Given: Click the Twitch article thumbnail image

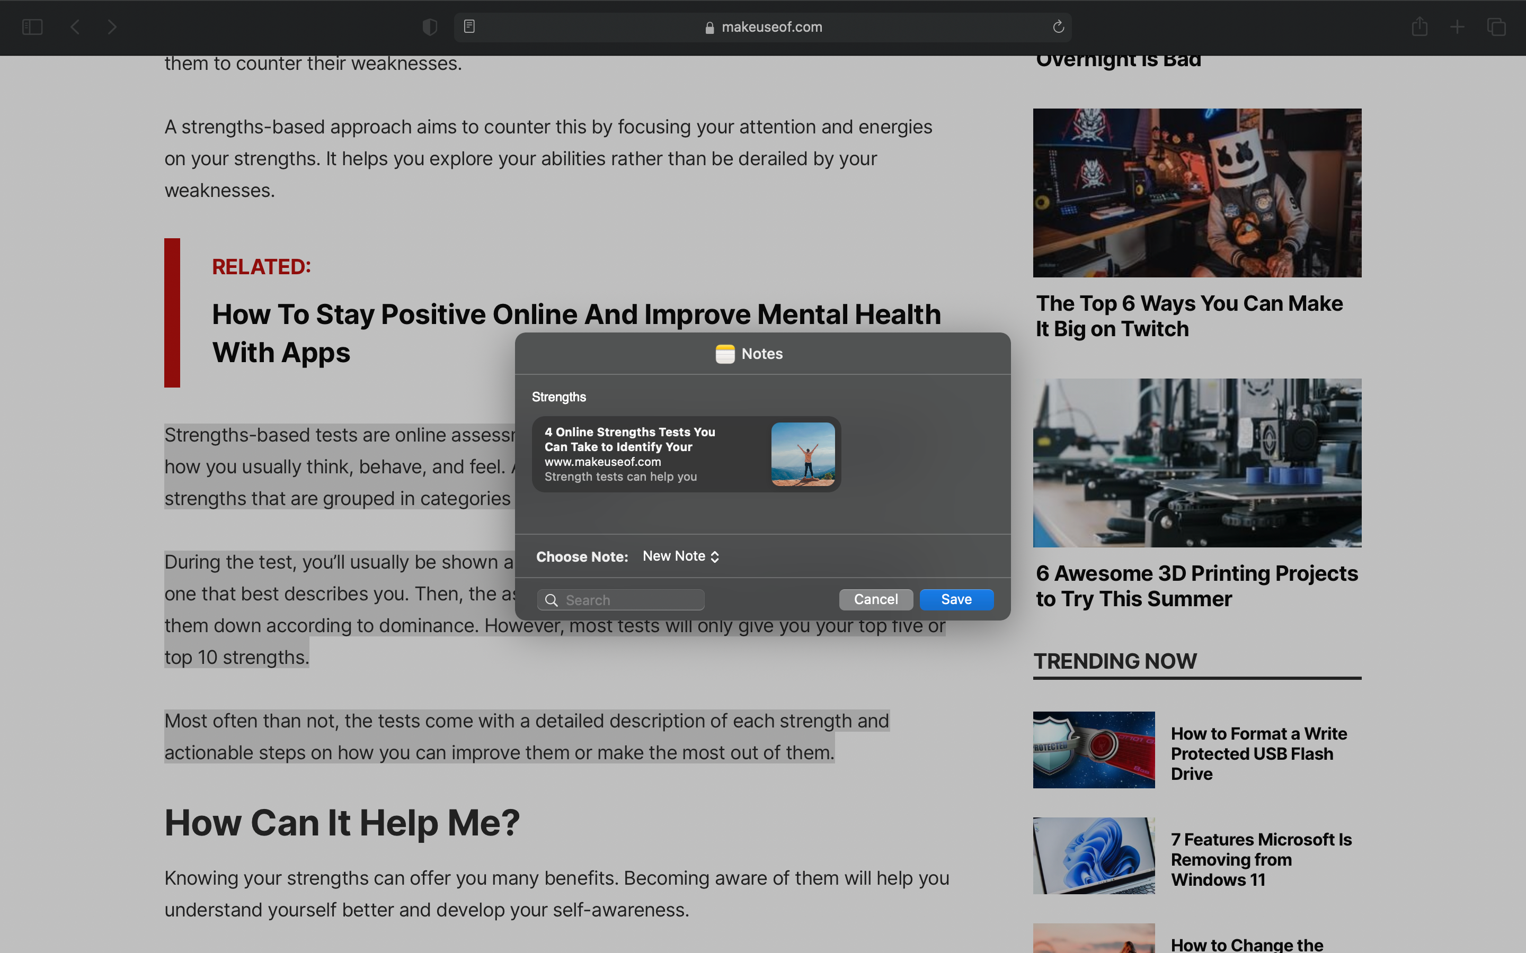Looking at the screenshot, I should pos(1196,192).
